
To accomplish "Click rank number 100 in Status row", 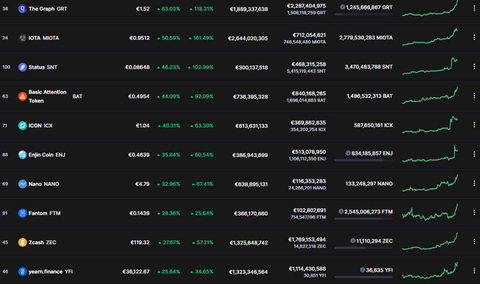I will (6, 67).
